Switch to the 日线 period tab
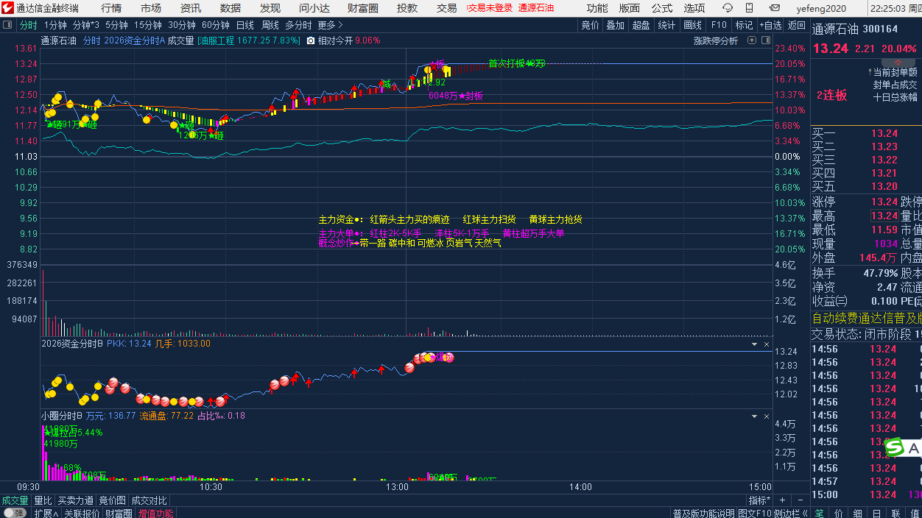Viewport: 922px width, 518px height. pyautogui.click(x=244, y=25)
